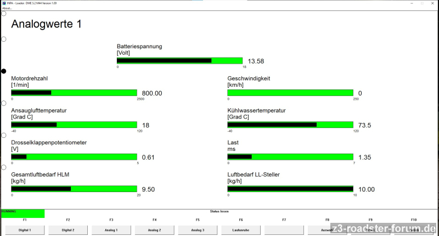The image size is (439, 236).
Task: Select the filled black radio button
Action: (4, 71)
